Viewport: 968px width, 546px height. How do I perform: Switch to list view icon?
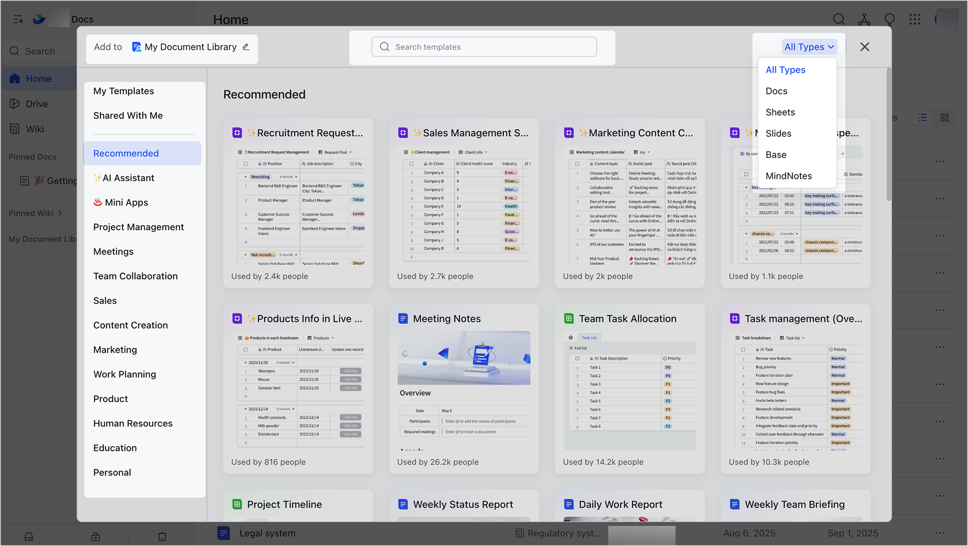pos(922,117)
